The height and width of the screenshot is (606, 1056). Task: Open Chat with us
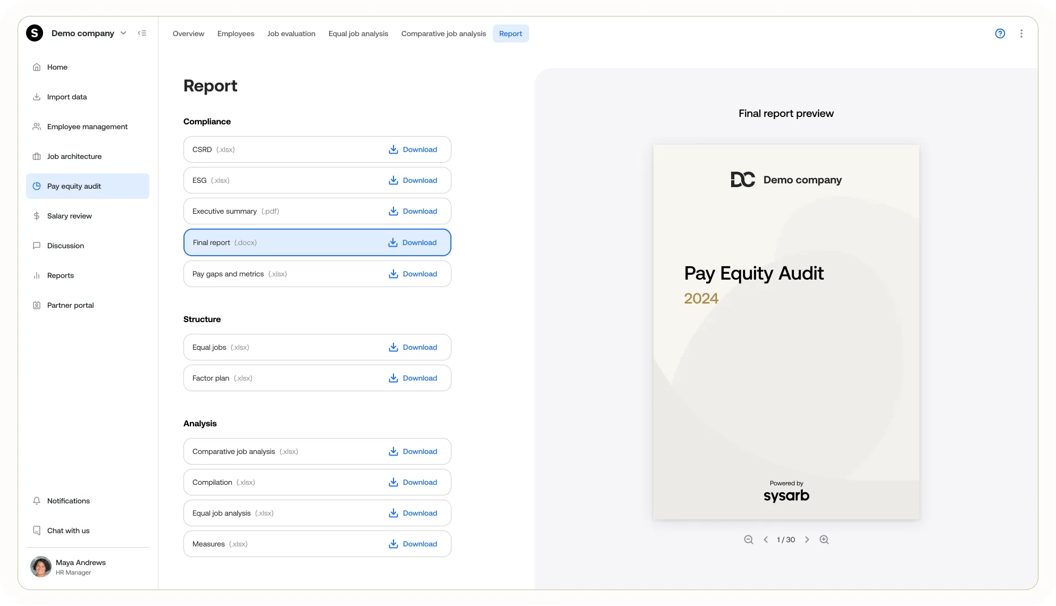(36, 530)
